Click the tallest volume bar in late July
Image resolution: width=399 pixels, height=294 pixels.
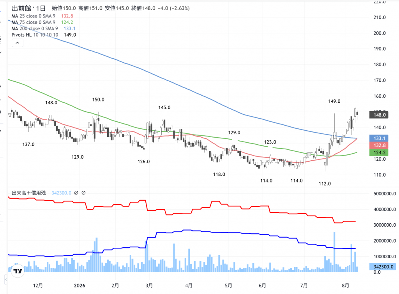pyautogui.click(x=334, y=252)
